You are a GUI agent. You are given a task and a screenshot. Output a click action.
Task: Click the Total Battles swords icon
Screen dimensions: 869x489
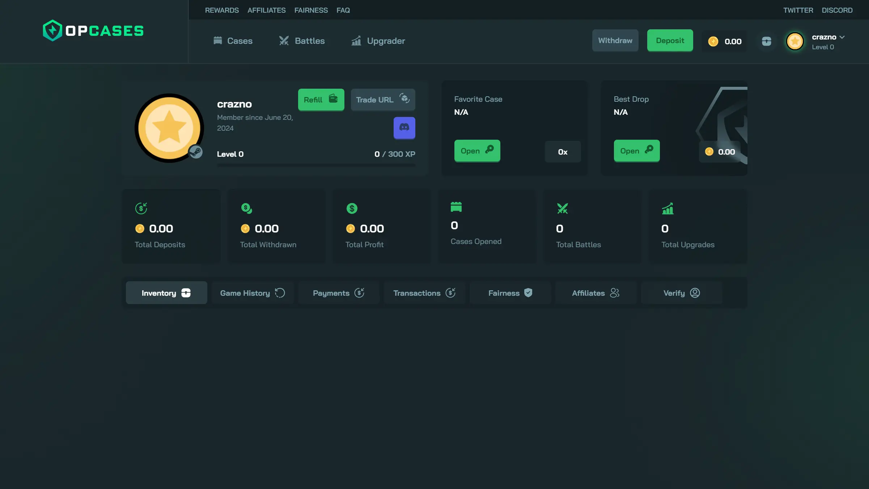click(x=562, y=208)
